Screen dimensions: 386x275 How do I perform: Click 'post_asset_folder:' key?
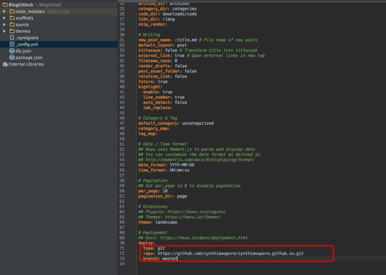(x=160, y=71)
